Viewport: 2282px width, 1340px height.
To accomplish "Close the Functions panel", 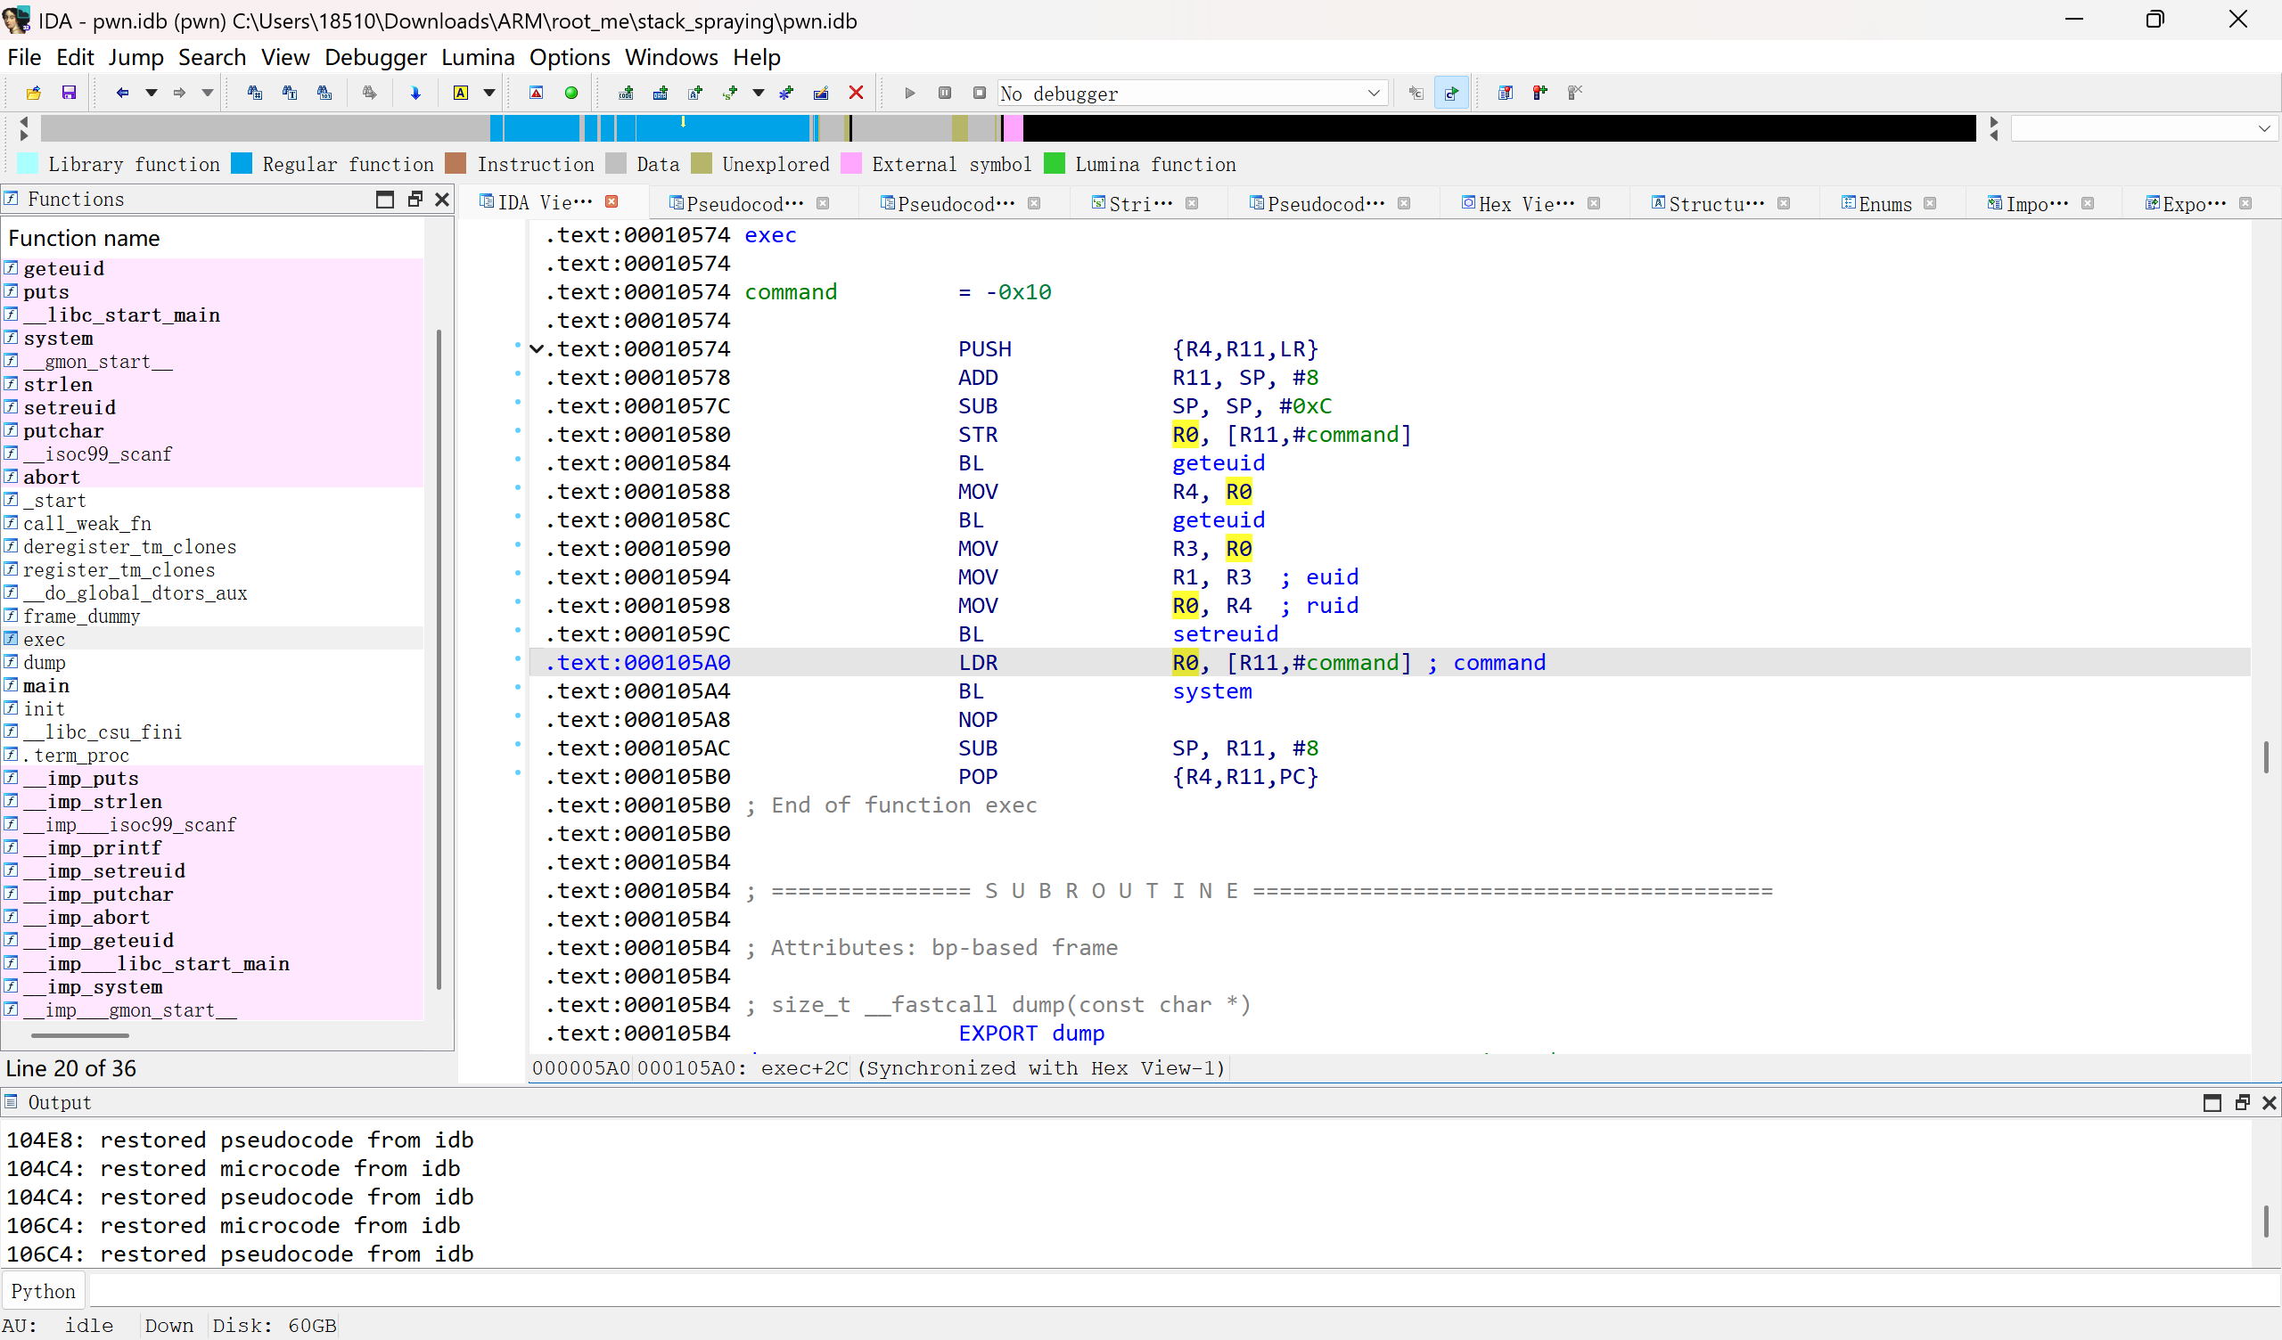I will pos(442,200).
